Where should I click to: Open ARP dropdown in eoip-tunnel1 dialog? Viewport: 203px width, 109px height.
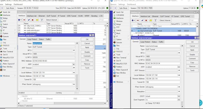click(74, 64)
